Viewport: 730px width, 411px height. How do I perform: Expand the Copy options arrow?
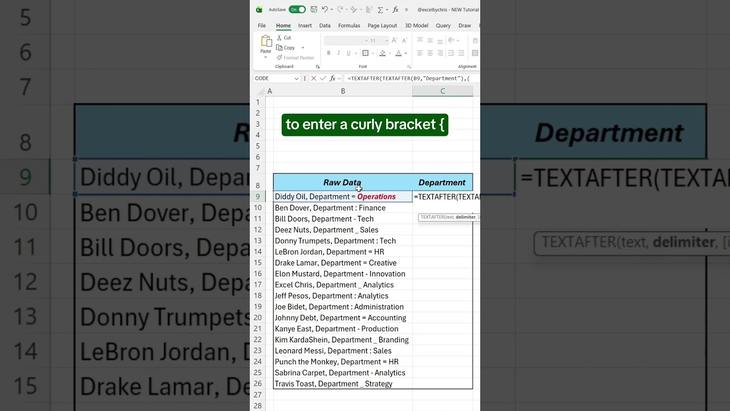(303, 48)
